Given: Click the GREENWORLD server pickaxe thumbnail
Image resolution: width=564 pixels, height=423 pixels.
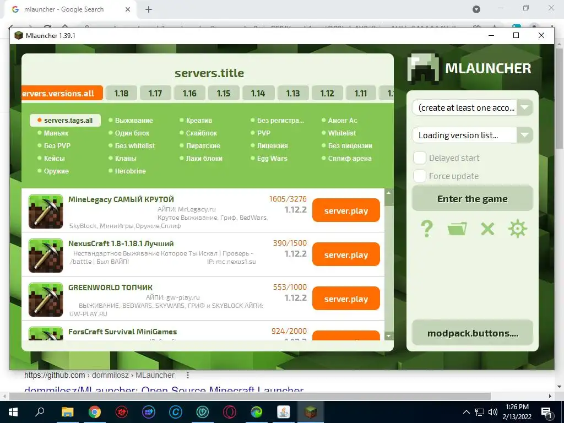Looking at the screenshot, I should tap(46, 300).
